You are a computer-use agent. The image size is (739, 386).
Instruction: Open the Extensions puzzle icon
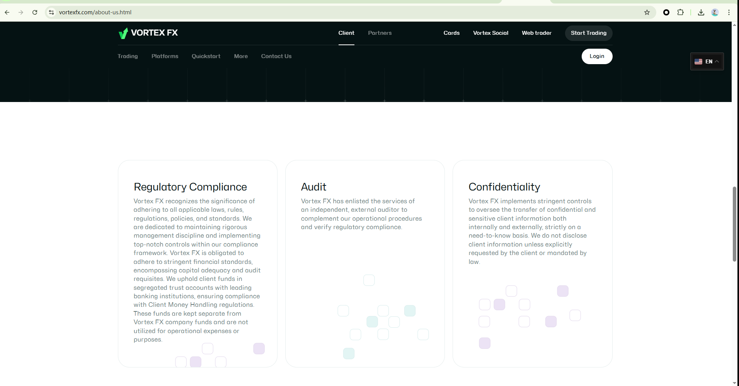pyautogui.click(x=681, y=12)
